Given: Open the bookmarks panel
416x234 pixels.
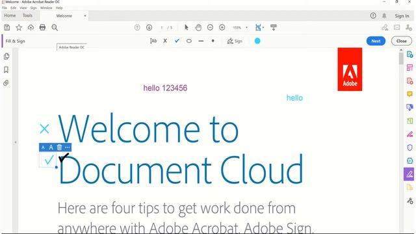Looking at the screenshot, I should click(x=6, y=70).
